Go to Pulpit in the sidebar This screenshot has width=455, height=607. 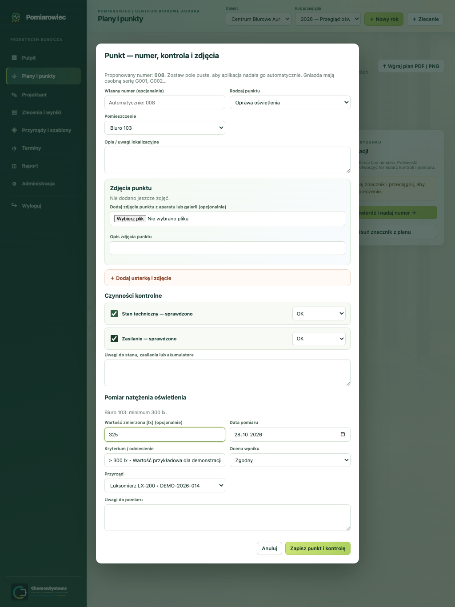point(43,58)
